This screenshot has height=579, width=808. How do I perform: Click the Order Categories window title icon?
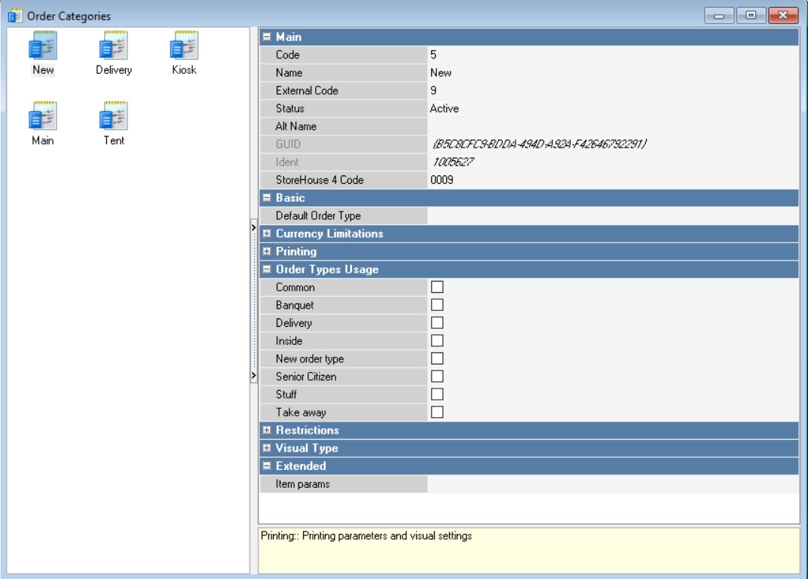coord(15,16)
